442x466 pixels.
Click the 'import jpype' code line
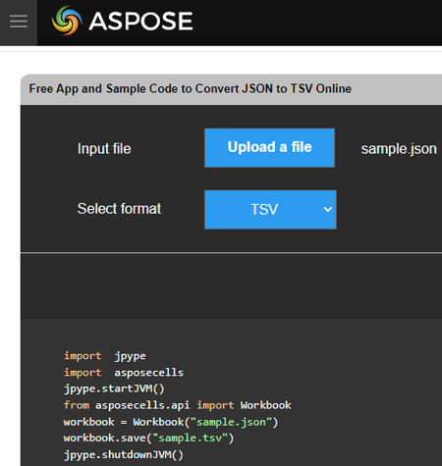pyautogui.click(x=105, y=356)
